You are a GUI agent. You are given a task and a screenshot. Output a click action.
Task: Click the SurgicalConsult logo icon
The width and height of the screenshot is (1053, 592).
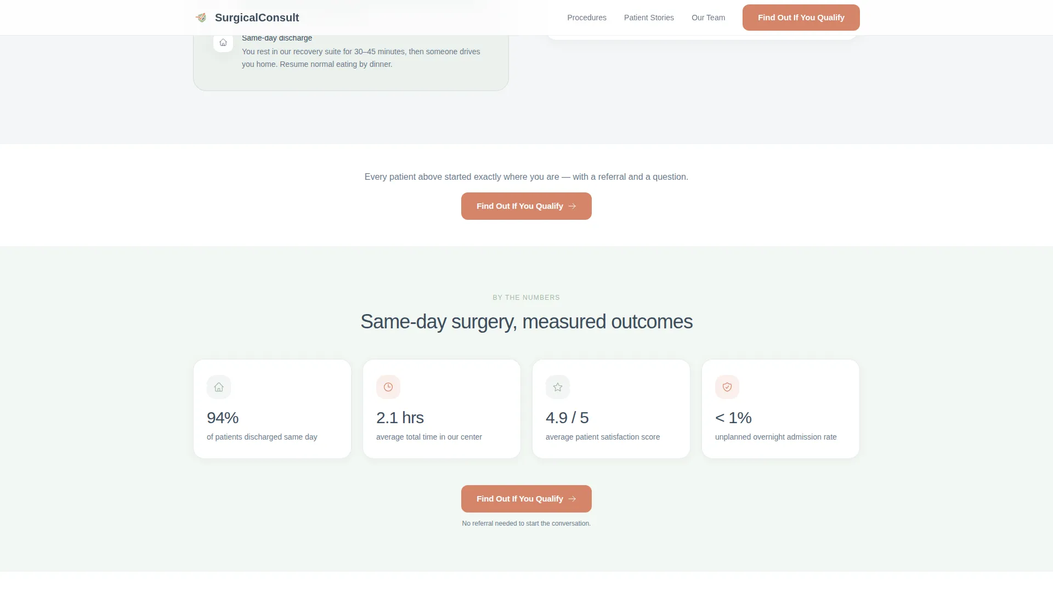(201, 18)
